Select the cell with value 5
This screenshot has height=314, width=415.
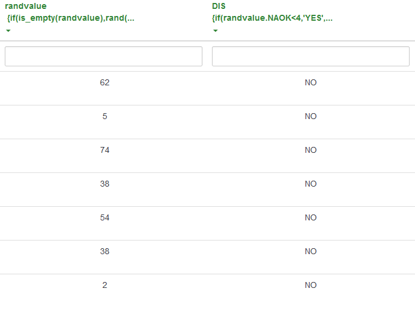(105, 117)
